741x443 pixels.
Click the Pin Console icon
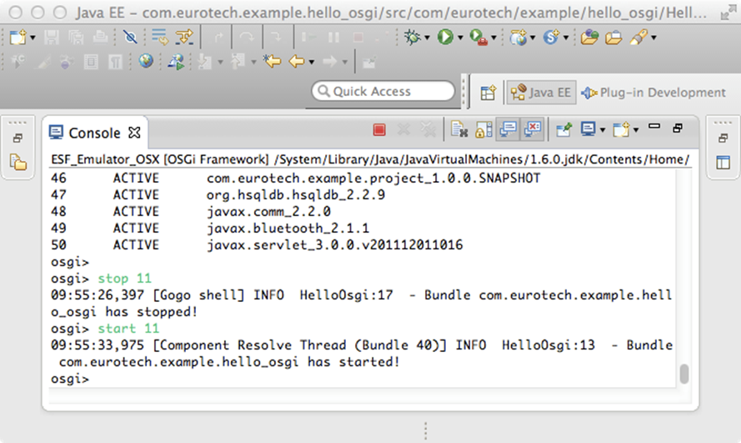[563, 129]
